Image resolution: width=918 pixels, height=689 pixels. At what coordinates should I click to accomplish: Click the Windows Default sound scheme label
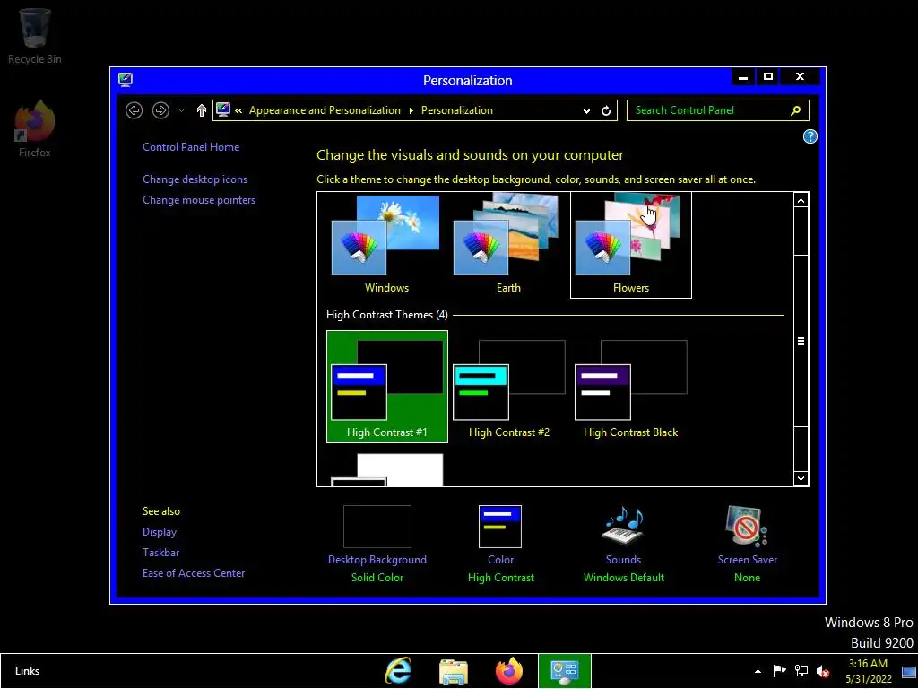coord(624,578)
